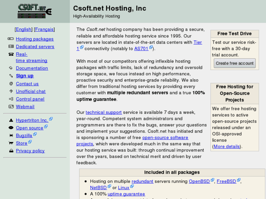This screenshot has height=199, width=266.
Task: Visit the Hypertriton Inc. link
Action: (x=32, y=120)
